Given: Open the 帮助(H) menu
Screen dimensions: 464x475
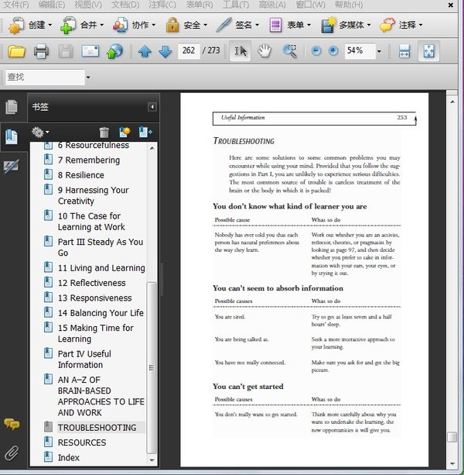Looking at the screenshot, I should coord(347,5).
